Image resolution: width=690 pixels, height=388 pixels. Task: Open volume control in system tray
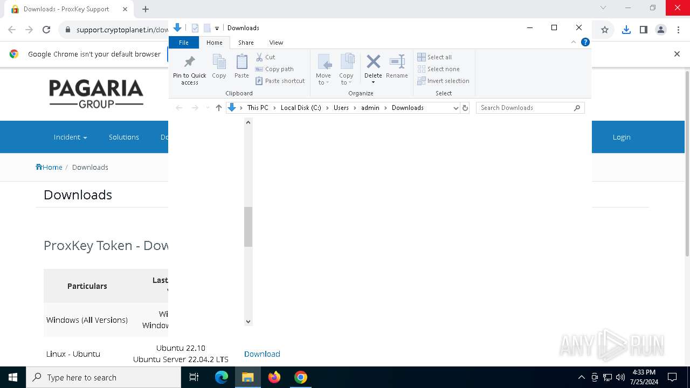[x=620, y=377]
